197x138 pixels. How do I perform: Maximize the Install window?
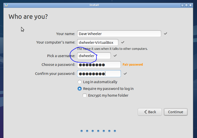(x=186, y=5)
